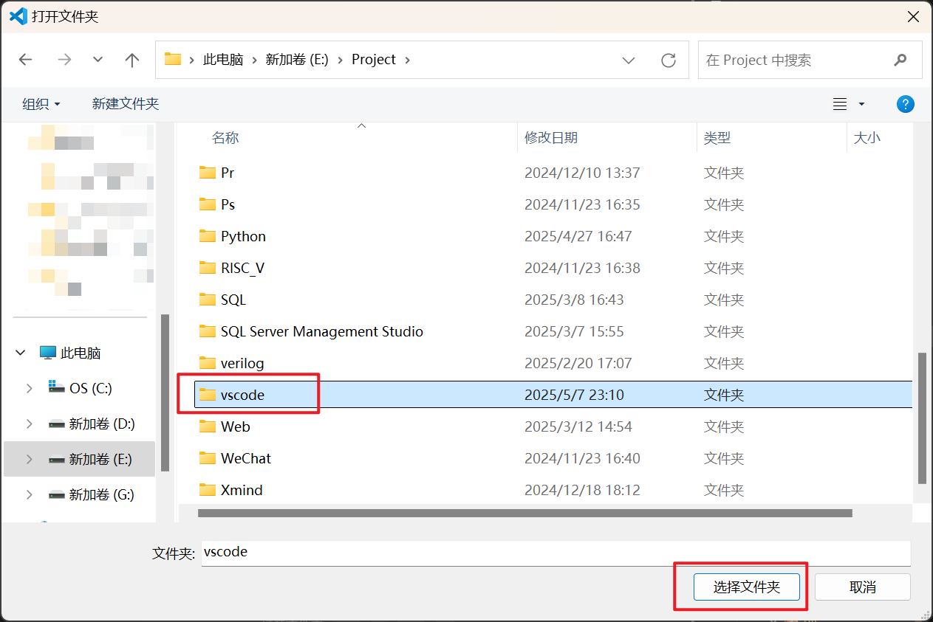The image size is (933, 622).
Task: Click the Forward navigation arrow
Action: (64, 60)
